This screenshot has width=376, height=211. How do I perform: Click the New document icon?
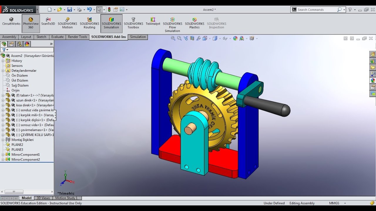[50, 10]
